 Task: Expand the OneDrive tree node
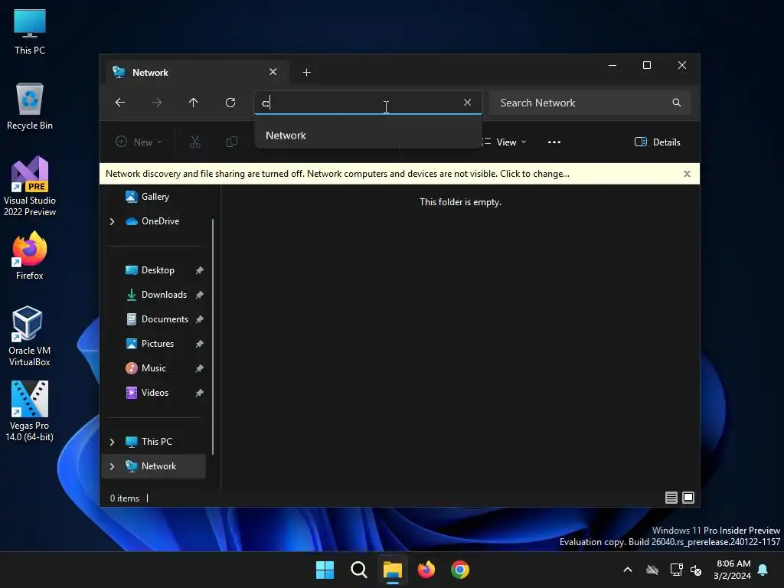(x=112, y=221)
